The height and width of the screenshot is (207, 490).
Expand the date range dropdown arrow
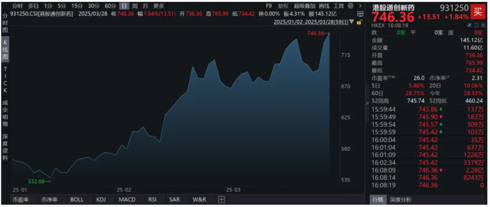351,22
